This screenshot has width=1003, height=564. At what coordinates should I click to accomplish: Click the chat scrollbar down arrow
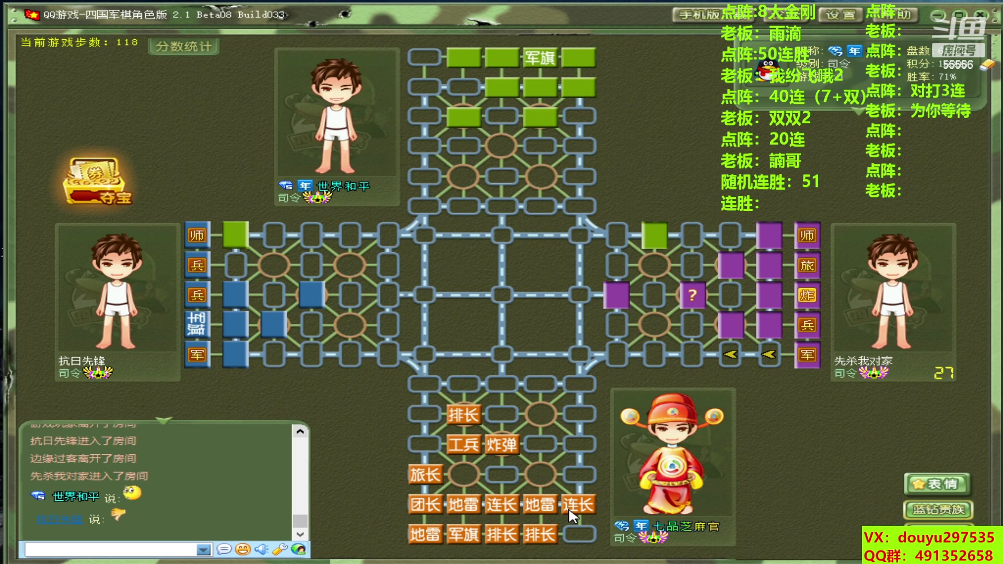[300, 534]
